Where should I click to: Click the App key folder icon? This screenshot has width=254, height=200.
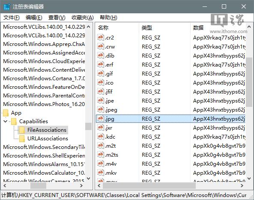6,113
